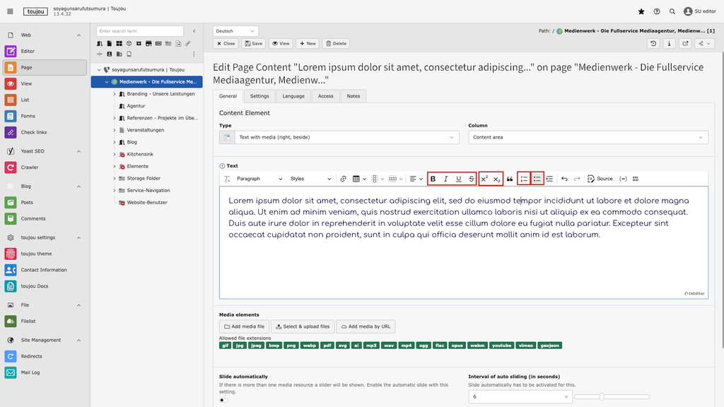724x407 pixels.
Task: Insert a numbered list
Action: coord(524,179)
